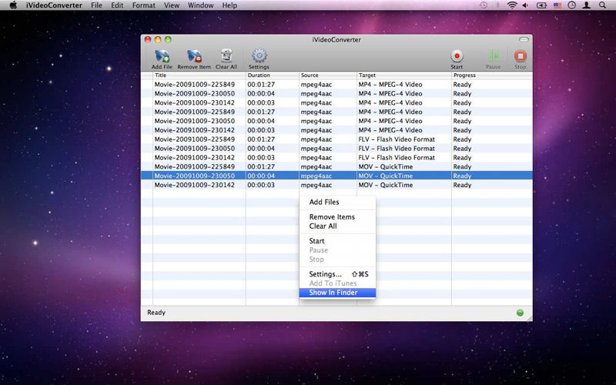Open the iVideoConverter application menu
Image resolution: width=616 pixels, height=385 pixels.
[54, 5]
